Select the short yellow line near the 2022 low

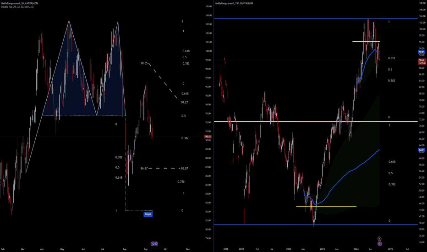click(x=326, y=206)
